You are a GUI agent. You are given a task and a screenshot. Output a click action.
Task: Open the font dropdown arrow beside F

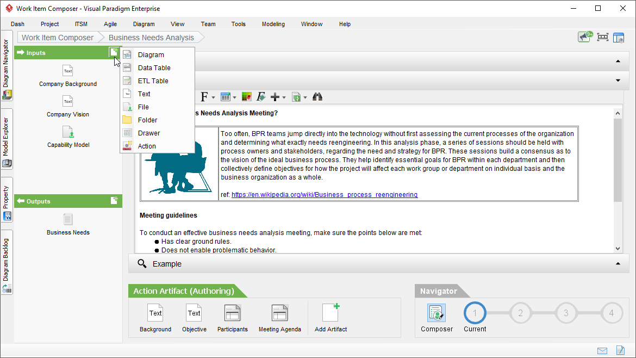[213, 97]
